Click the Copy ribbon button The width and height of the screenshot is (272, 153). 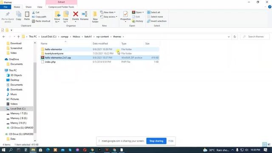coord(19,16)
